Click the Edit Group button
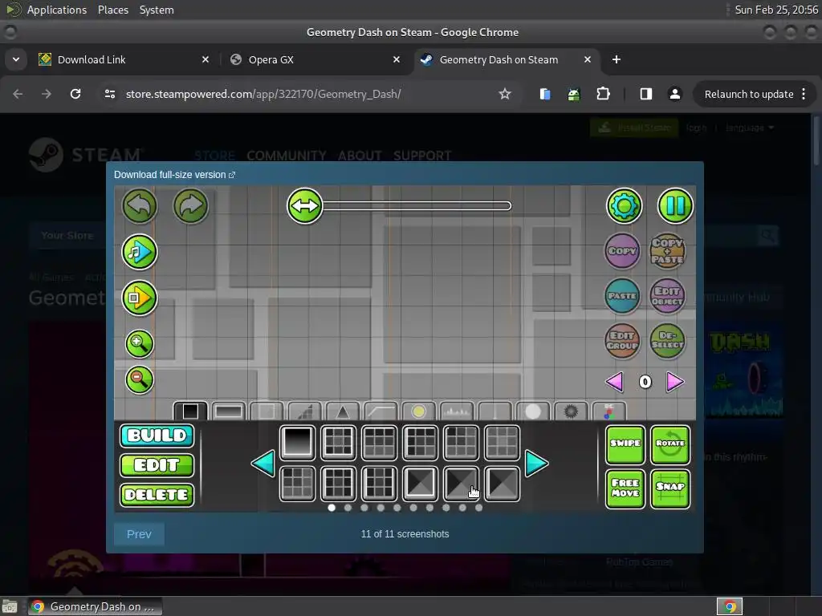 (x=622, y=341)
